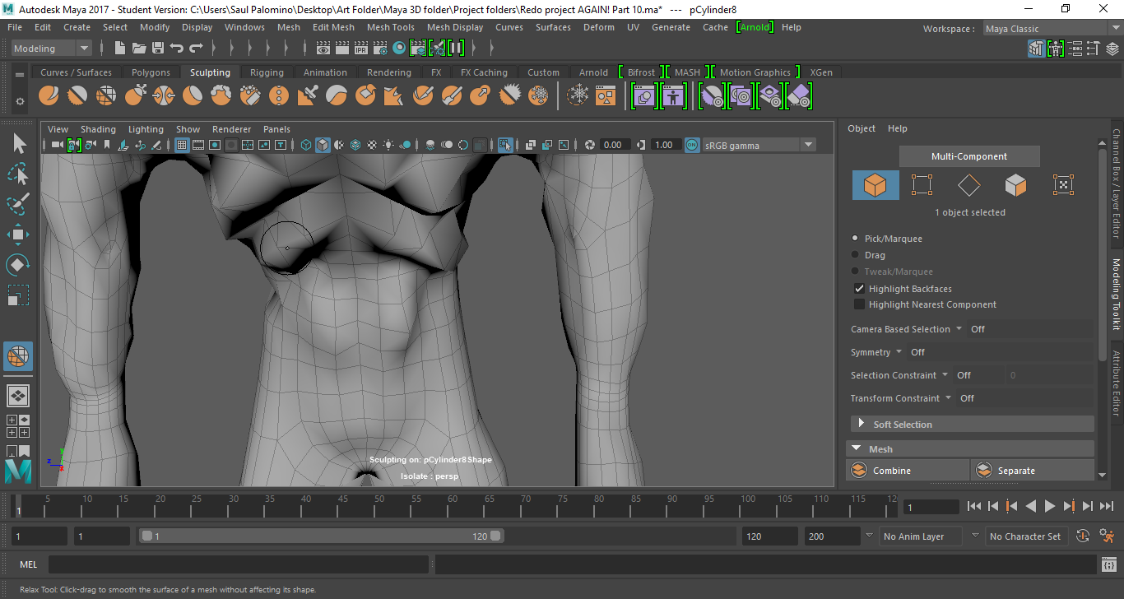The width and height of the screenshot is (1124, 599).
Task: Pick the Scale tool in the toolbox
Action: (18, 295)
